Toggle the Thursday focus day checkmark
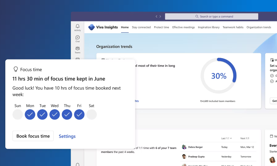The width and height of the screenshot is (277, 166). (67, 114)
